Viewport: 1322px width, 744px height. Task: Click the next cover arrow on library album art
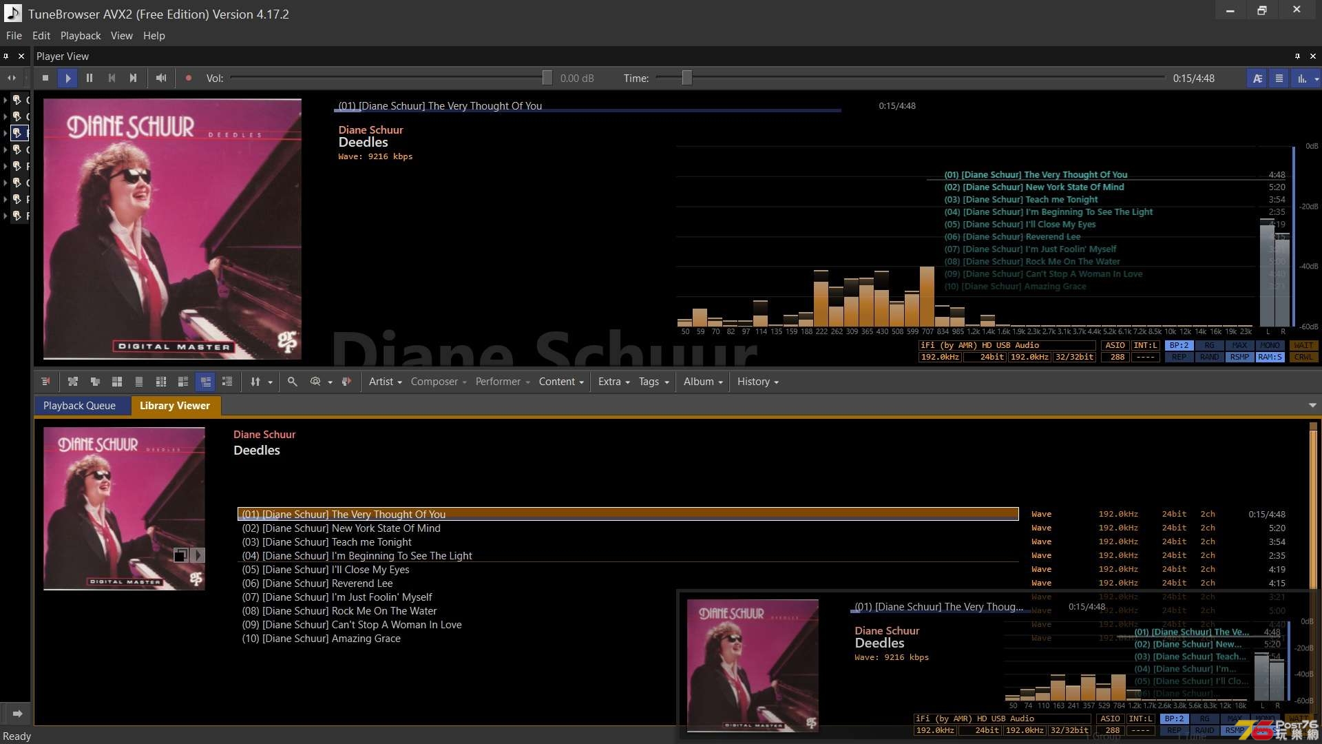pyautogui.click(x=198, y=555)
